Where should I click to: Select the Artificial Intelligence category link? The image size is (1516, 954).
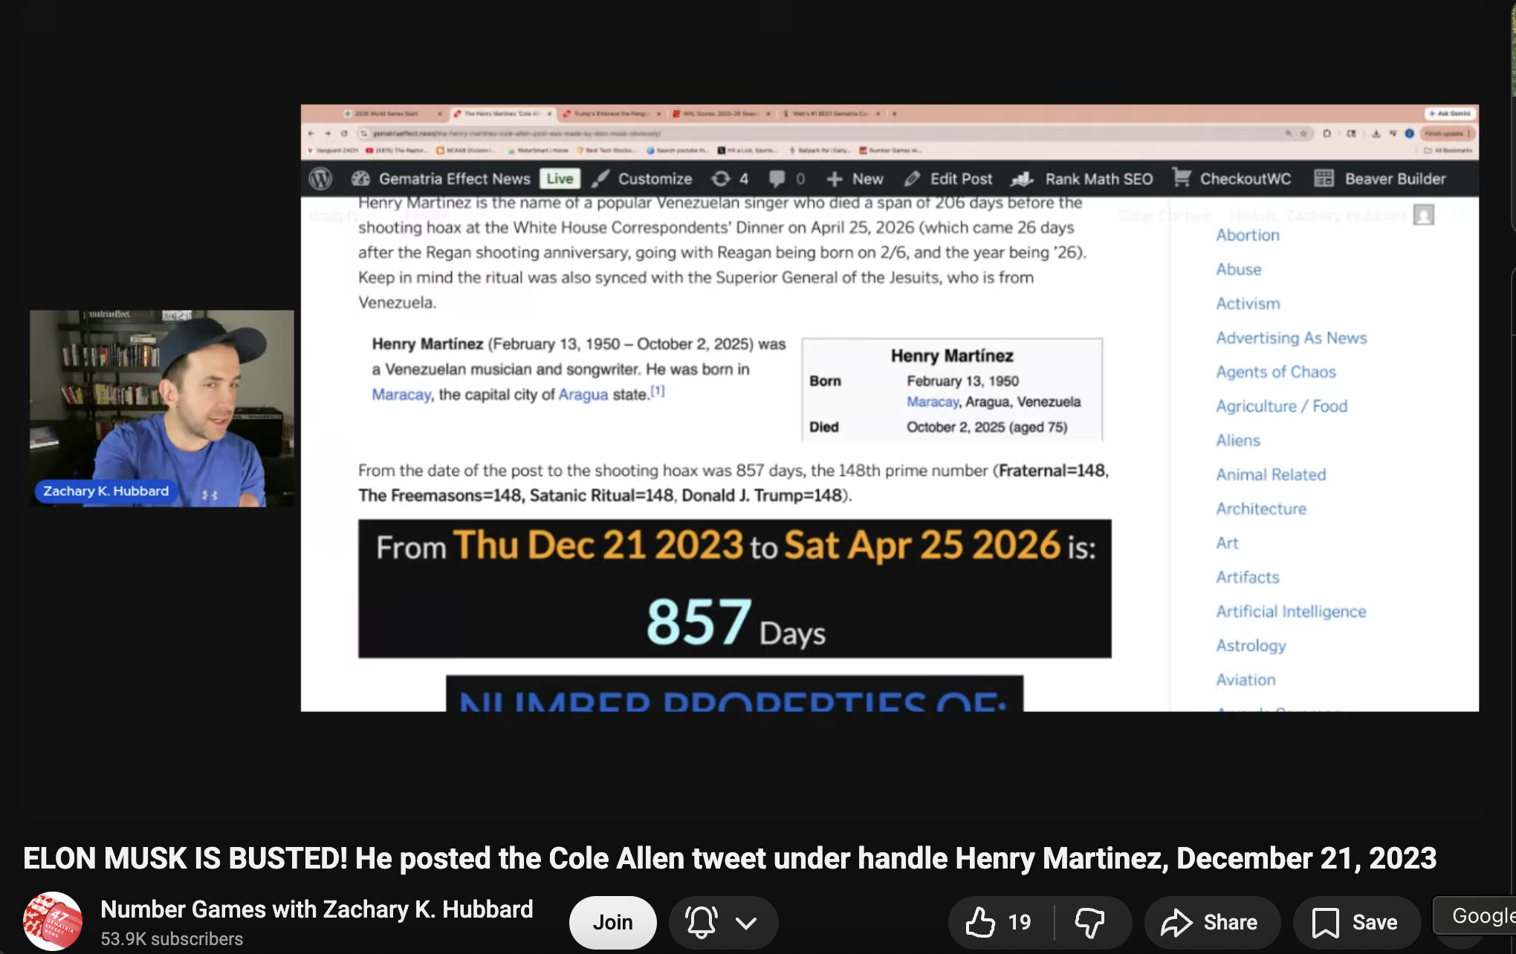(x=1291, y=611)
